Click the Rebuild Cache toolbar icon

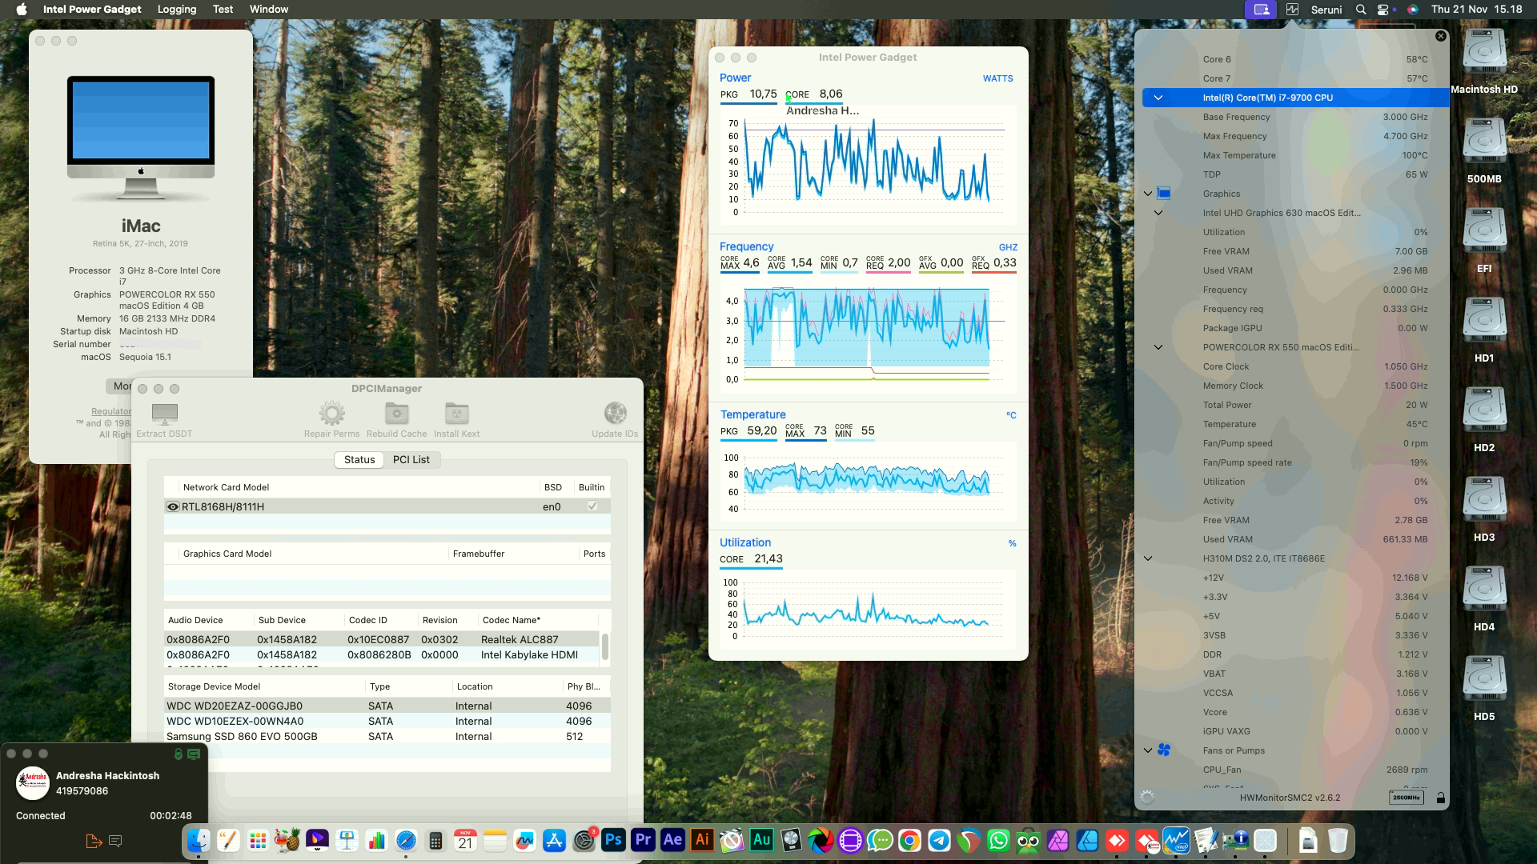coord(396,414)
